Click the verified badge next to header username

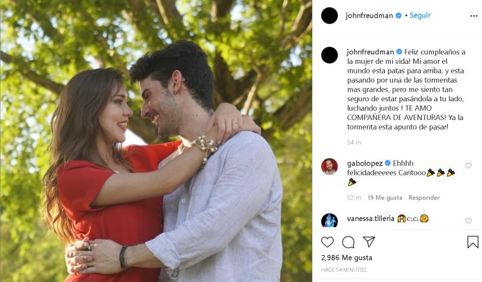point(398,16)
